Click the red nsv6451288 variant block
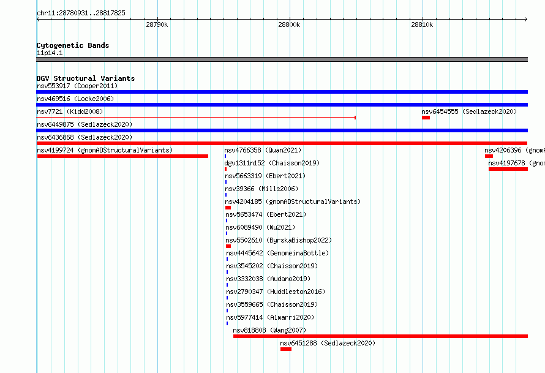 [286, 349]
